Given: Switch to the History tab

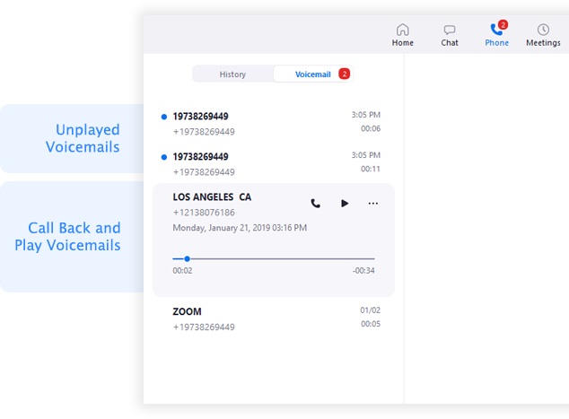Looking at the screenshot, I should pos(232,74).
